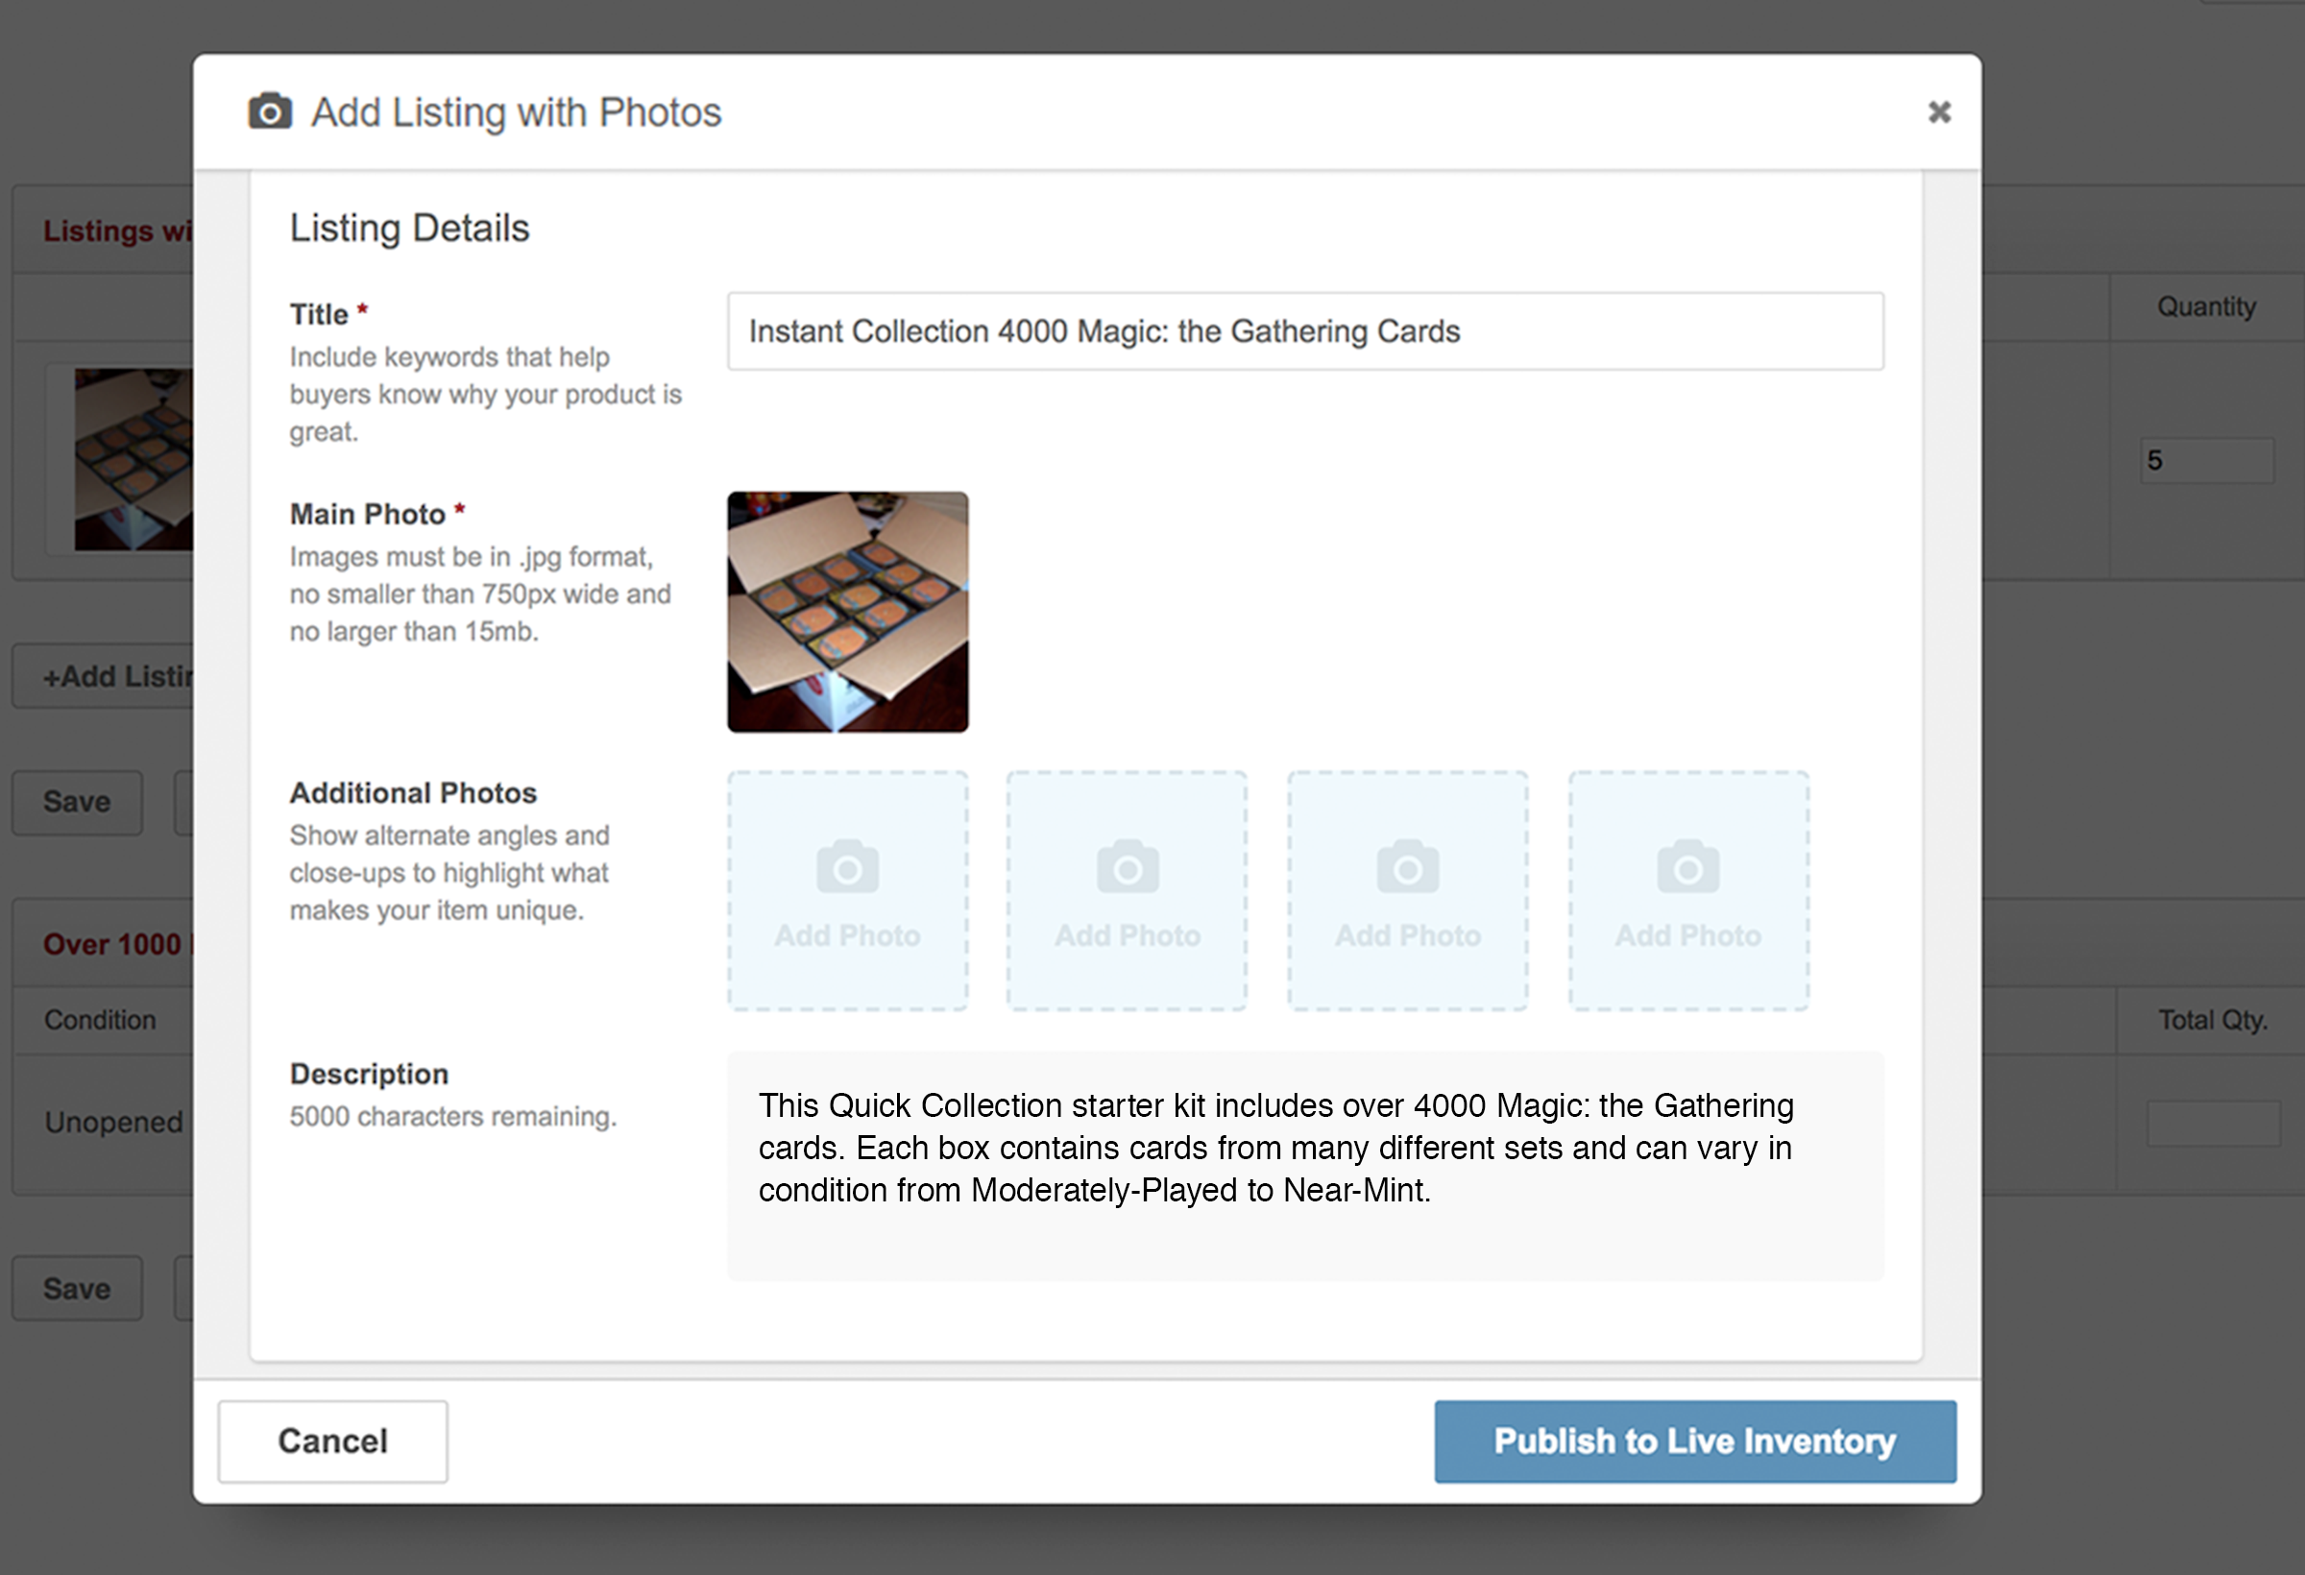Click the lower Save button behind dialog
Screen dimensions: 2305x1575
click(78, 1289)
